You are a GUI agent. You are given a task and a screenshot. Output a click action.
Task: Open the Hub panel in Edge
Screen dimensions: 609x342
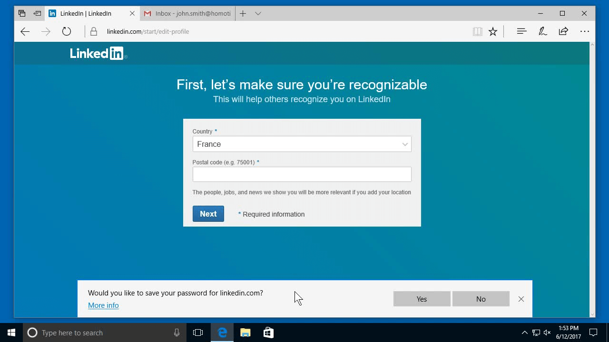521,31
